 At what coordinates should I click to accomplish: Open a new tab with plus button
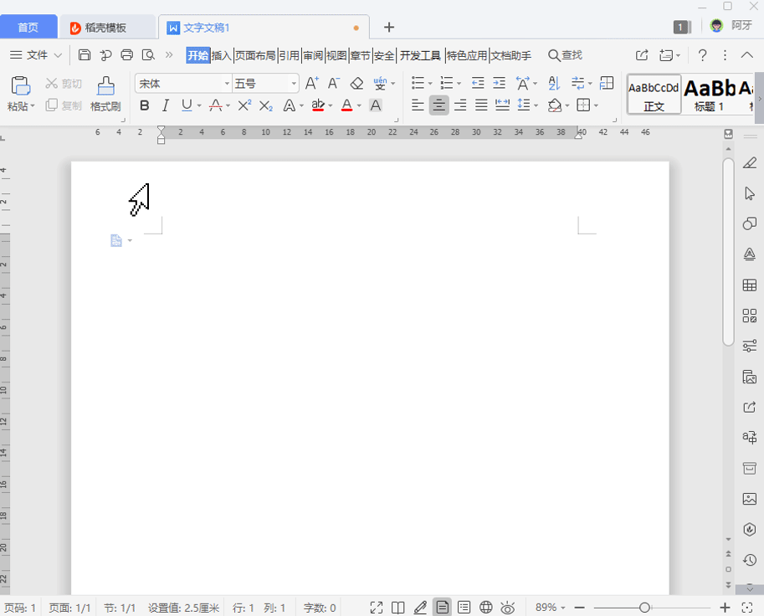click(388, 28)
